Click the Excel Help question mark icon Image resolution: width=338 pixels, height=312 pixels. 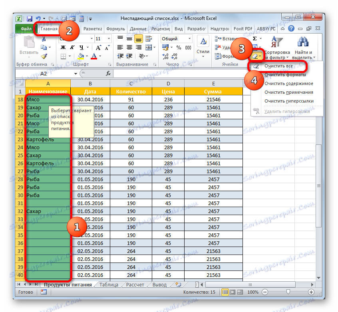(291, 28)
